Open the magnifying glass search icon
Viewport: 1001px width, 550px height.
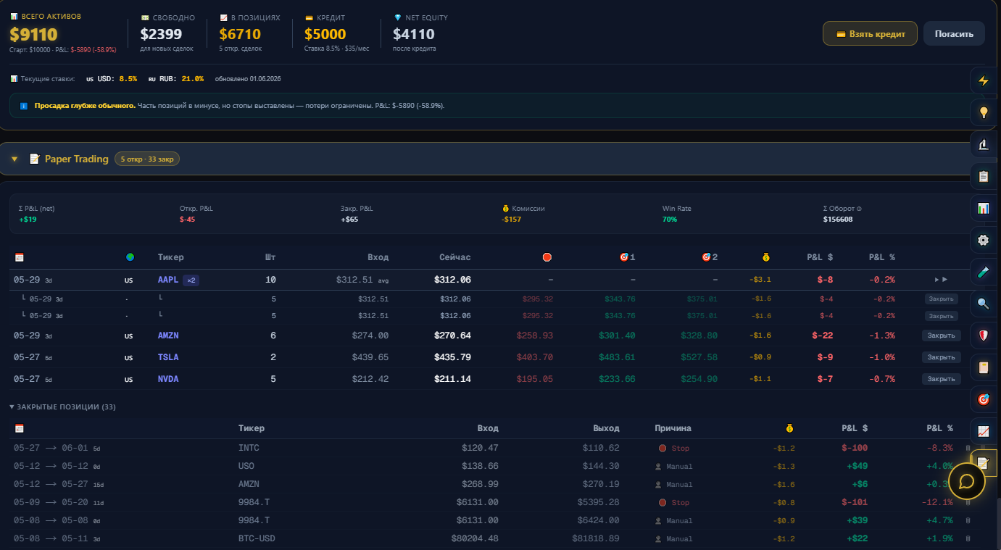pyautogui.click(x=984, y=304)
